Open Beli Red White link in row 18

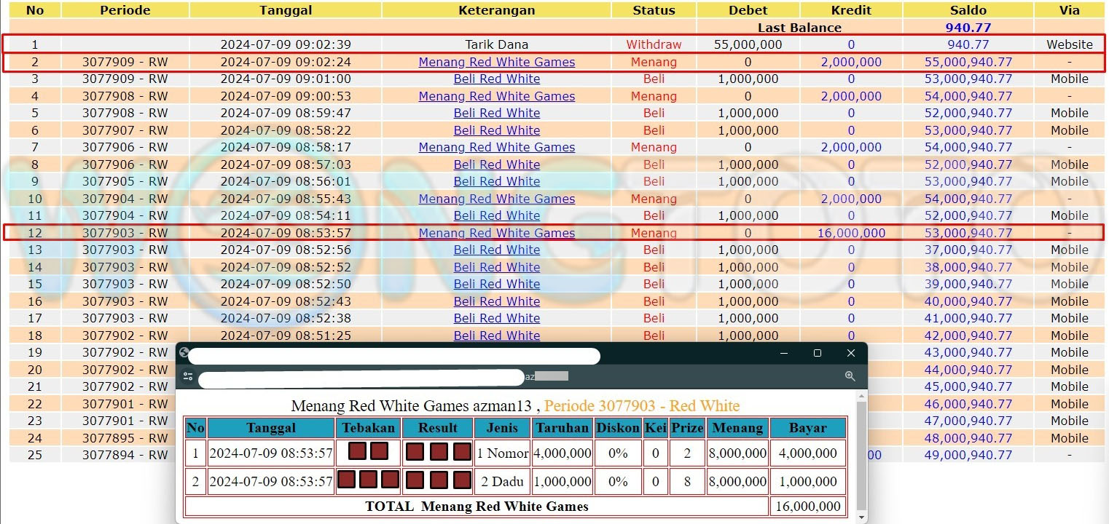(496, 336)
